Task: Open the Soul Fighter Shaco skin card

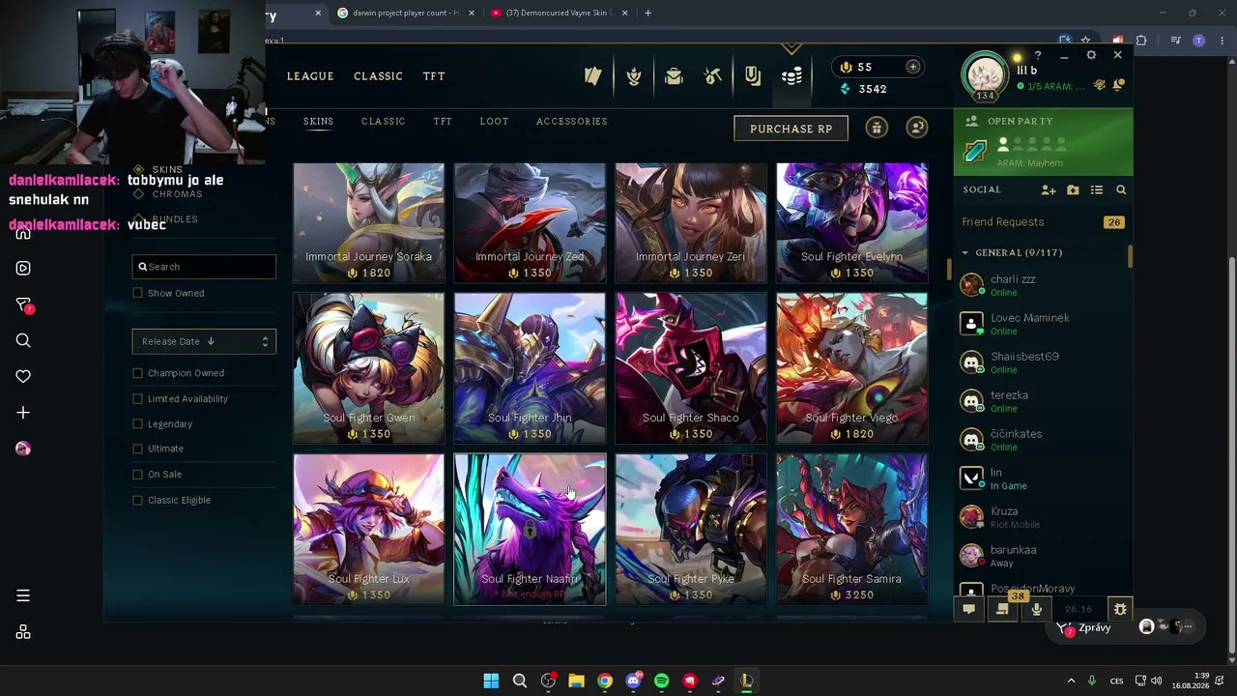Action: coord(691,368)
